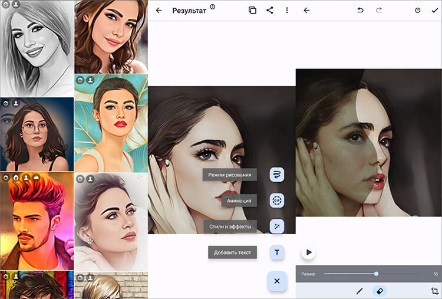Tap the person icon on teal leaves thumbnail
The height and width of the screenshot is (299, 442).
tap(90, 80)
